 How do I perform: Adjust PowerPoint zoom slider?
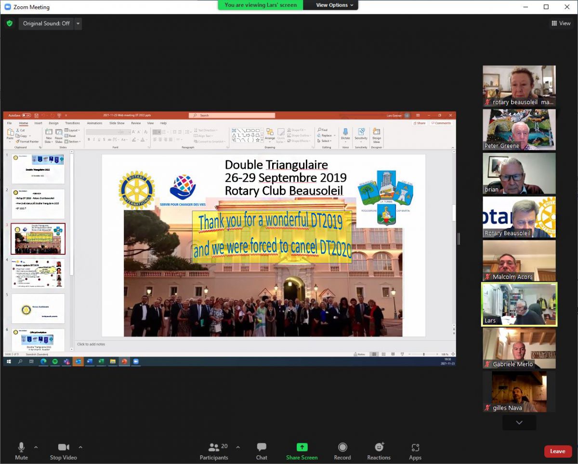tap(423, 354)
